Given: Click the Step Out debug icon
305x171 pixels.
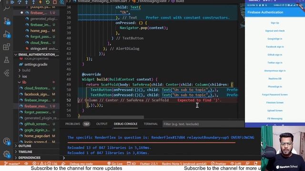Looking at the screenshot, I should [33, 2].
